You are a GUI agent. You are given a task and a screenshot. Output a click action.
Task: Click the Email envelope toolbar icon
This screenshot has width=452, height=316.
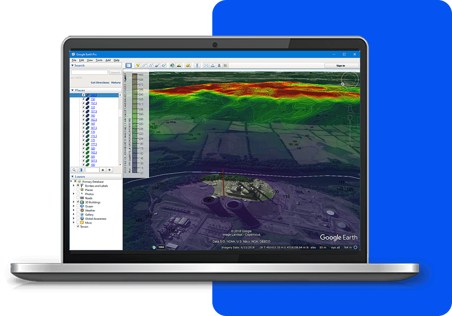coord(206,65)
